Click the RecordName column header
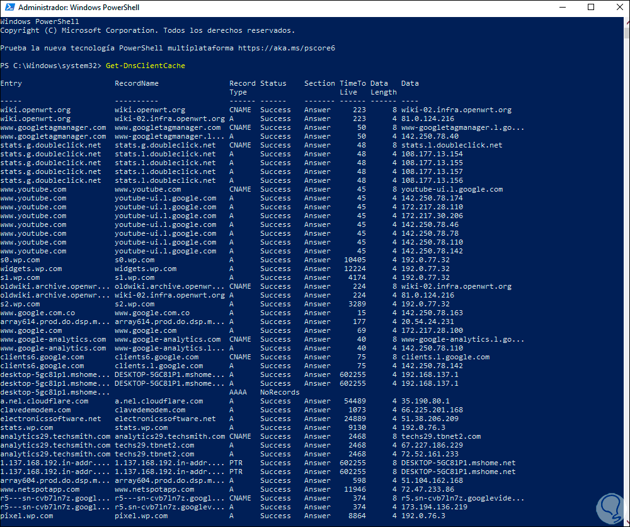The width and height of the screenshot is (630, 527). coord(137,83)
